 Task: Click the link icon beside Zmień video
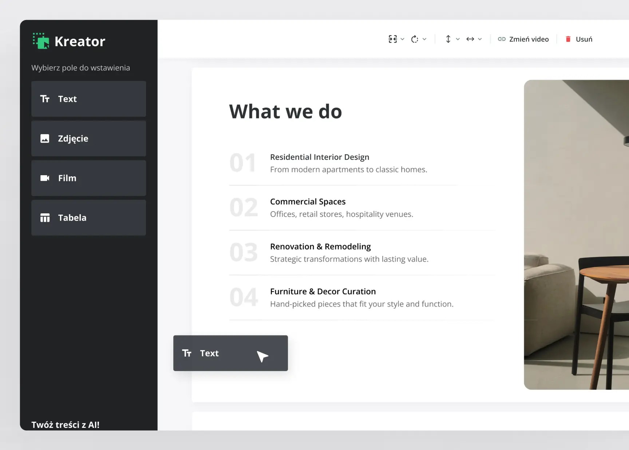tap(502, 39)
